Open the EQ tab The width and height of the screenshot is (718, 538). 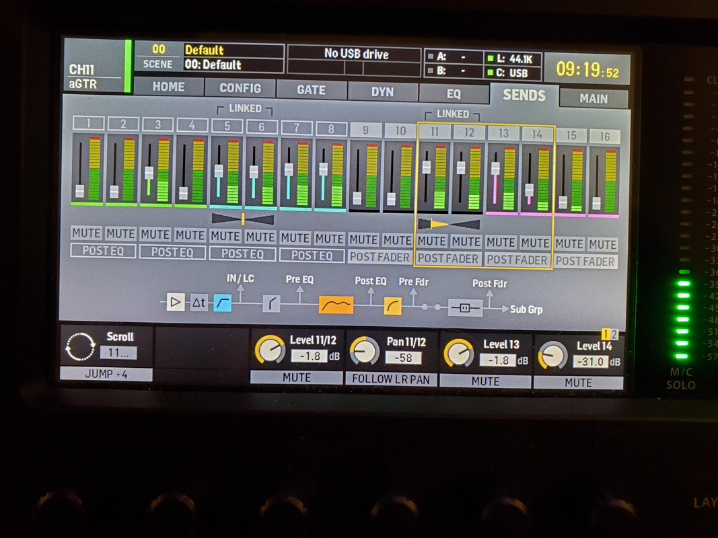(454, 93)
